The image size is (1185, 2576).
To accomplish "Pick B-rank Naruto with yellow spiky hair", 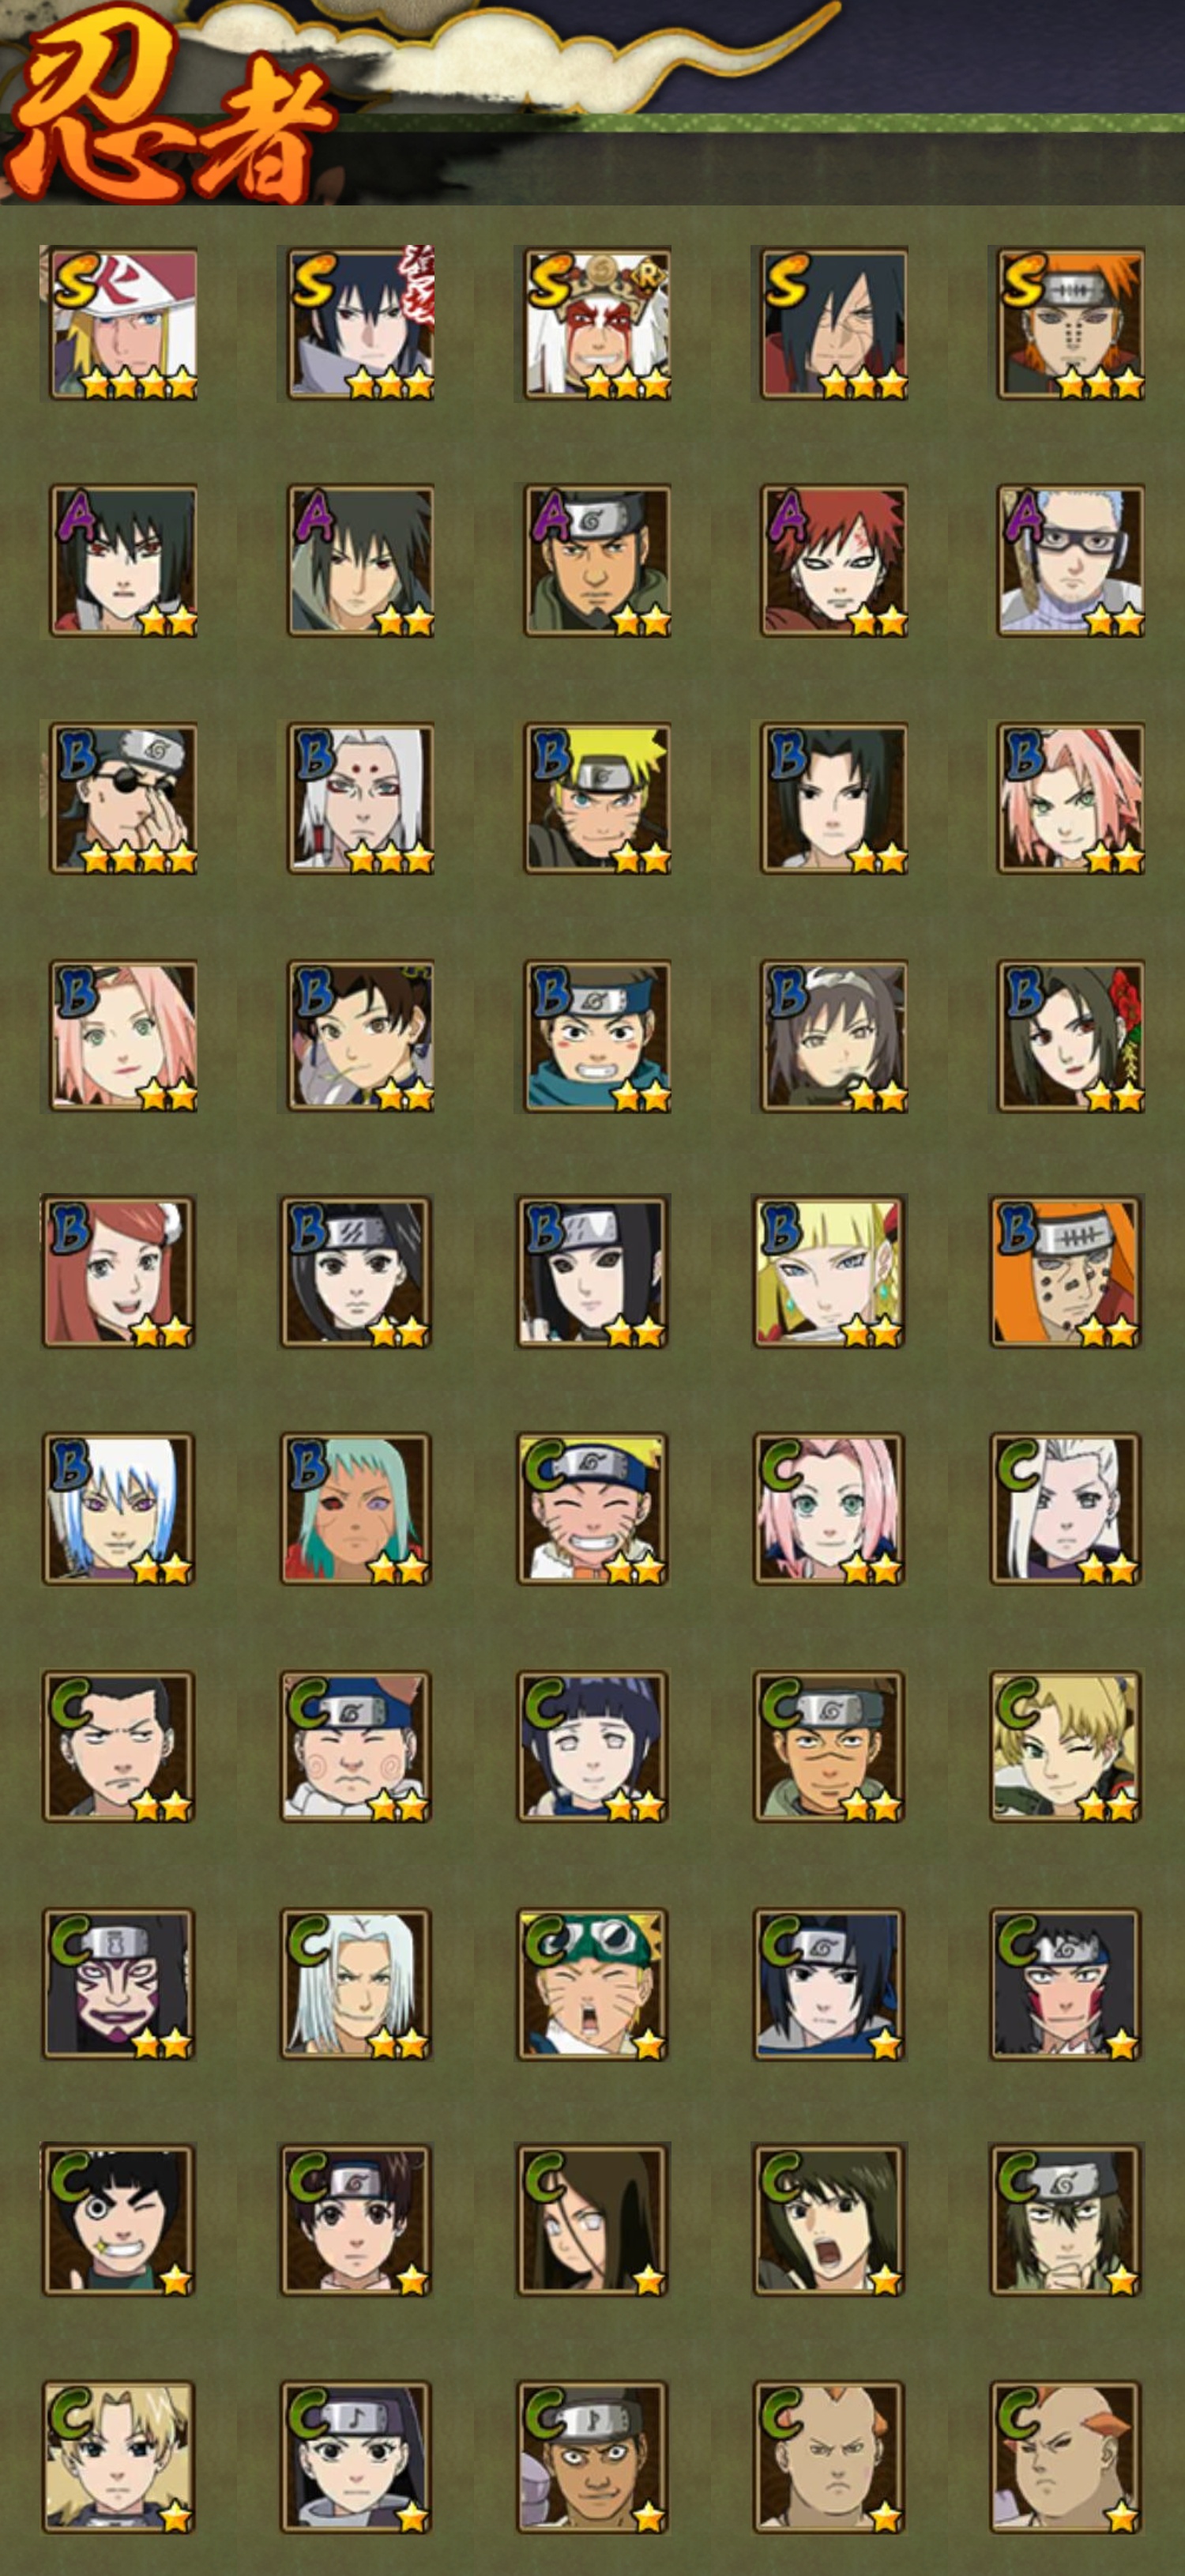I will pos(597,798).
